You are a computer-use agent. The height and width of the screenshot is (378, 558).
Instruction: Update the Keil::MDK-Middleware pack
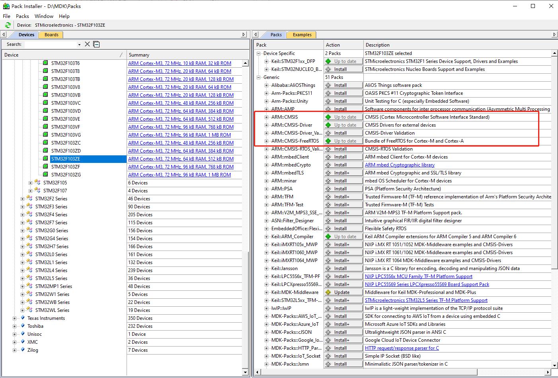343,292
